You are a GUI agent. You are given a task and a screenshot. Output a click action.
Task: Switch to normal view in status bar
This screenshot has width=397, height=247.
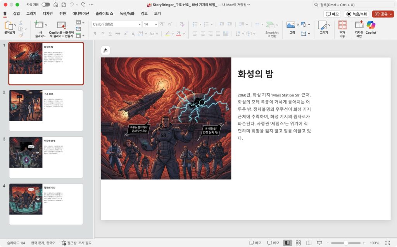(x=287, y=243)
